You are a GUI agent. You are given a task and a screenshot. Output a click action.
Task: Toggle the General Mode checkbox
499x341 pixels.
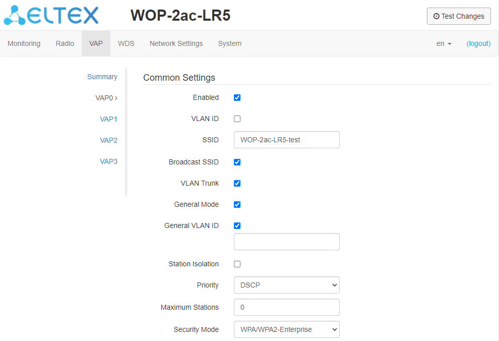(x=237, y=204)
